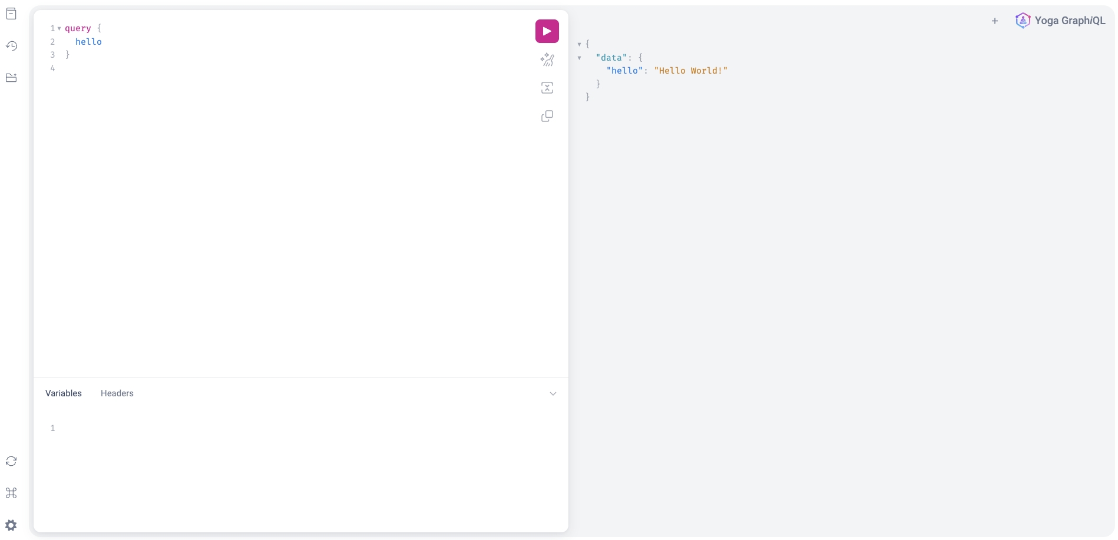Re-fetch the GraphQL schema icon
Image resolution: width=1118 pixels, height=540 pixels.
(11, 461)
